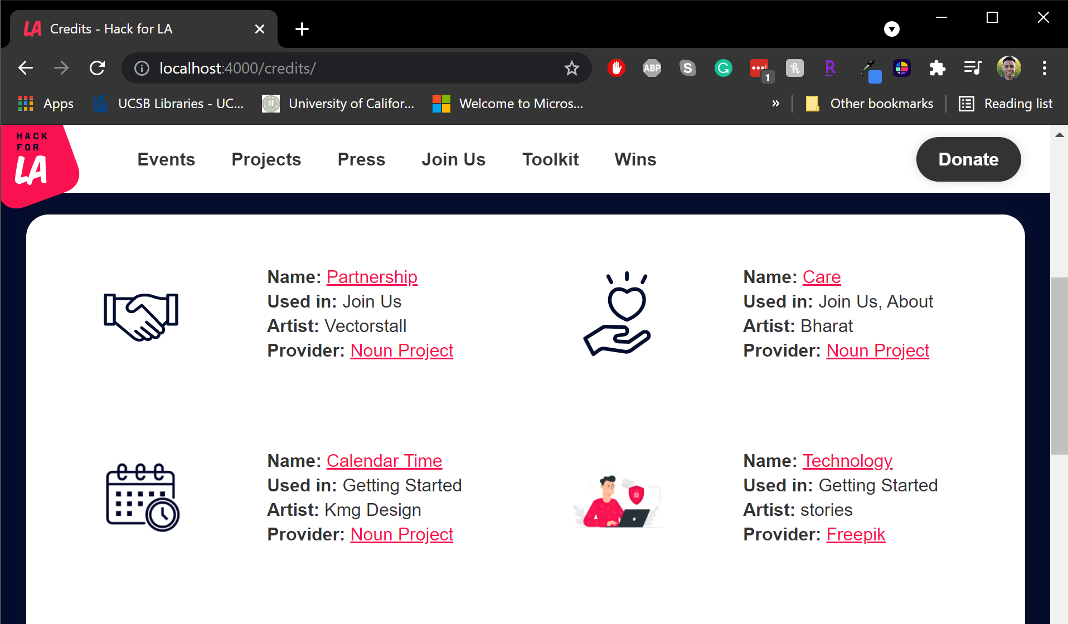
Task: Open Noun Project link under Bharat
Action: (878, 350)
